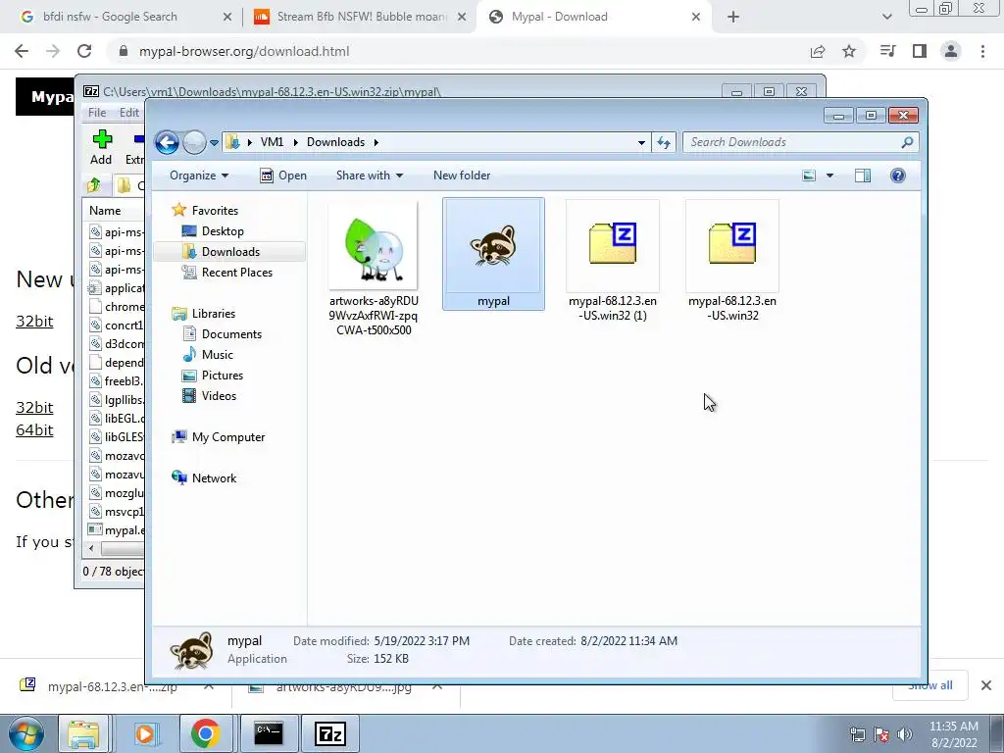The image size is (1004, 753).
Task: Toggle the preview pane icon
Action: pos(863,176)
